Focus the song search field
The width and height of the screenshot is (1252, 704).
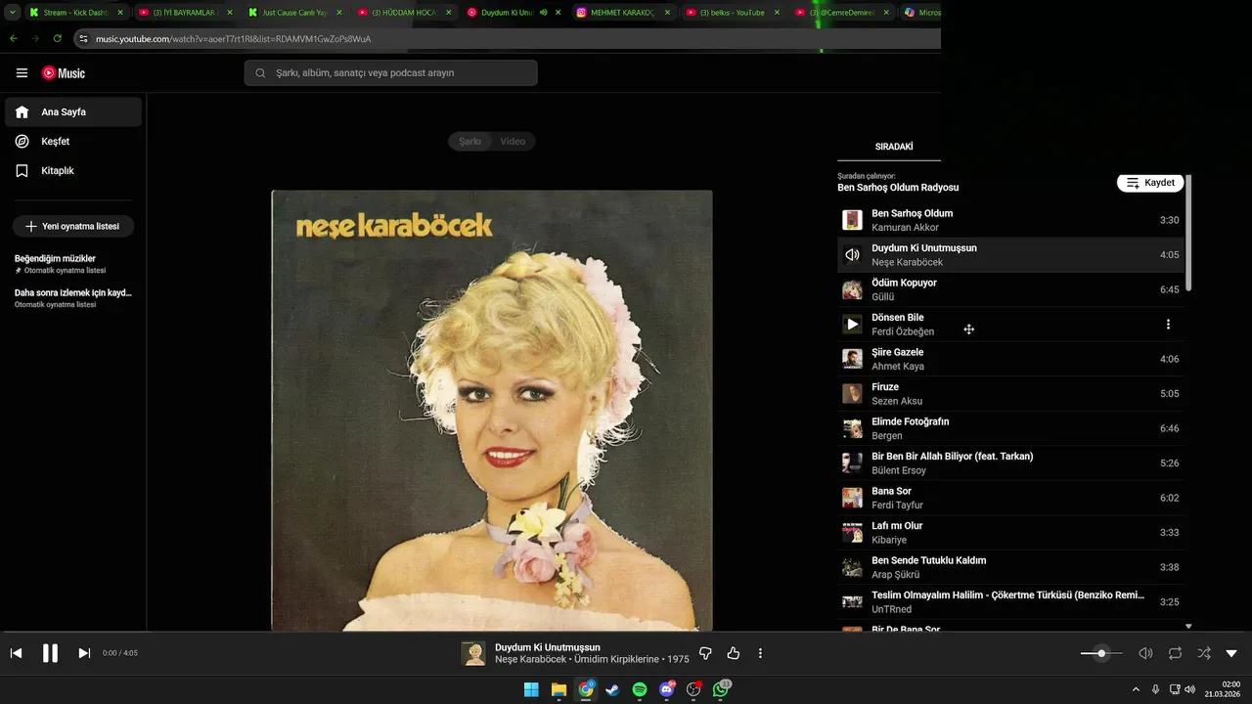pos(391,73)
